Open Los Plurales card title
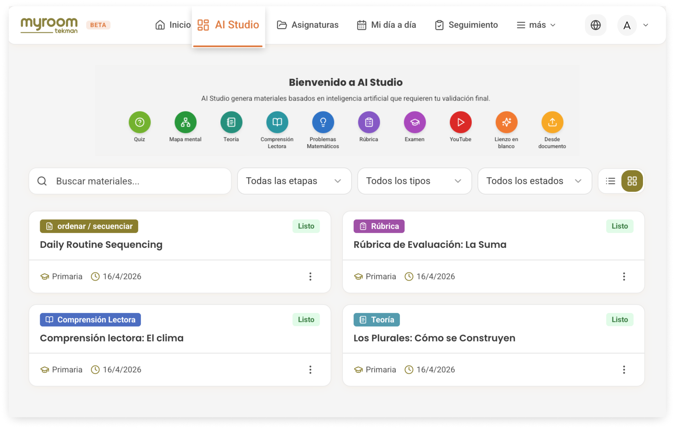Screen dimensions: 675x429 click(434, 338)
